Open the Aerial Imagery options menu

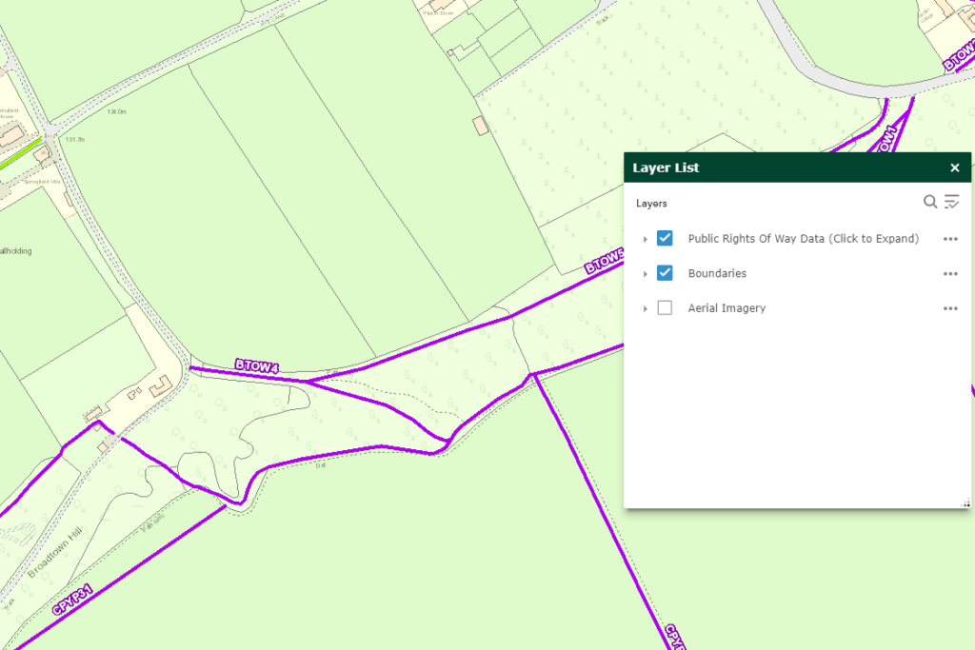949,308
